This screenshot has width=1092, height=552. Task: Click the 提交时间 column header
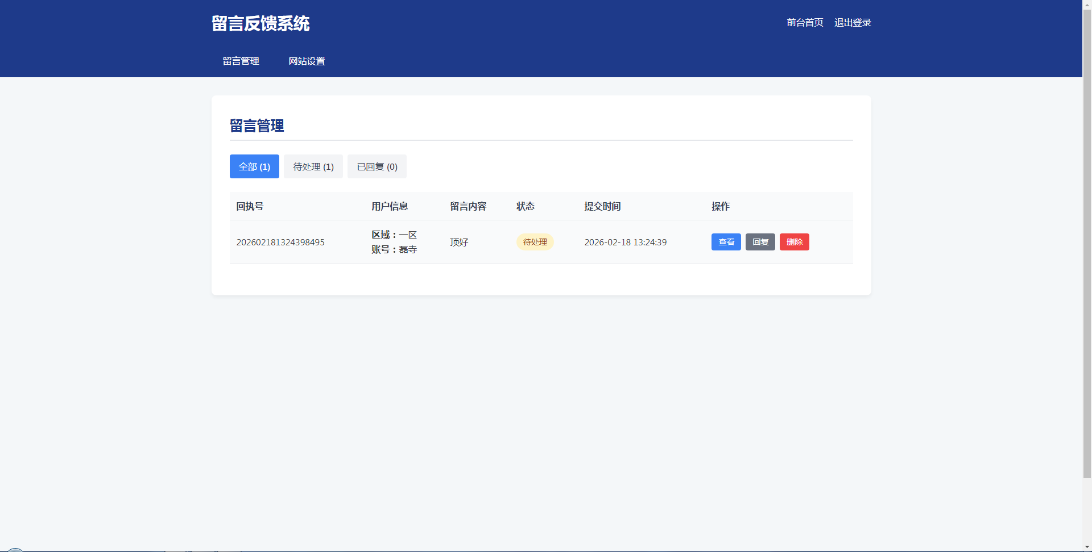click(602, 207)
